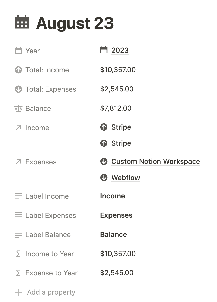The width and height of the screenshot is (217, 302).
Task: Click the August 23 page title
Action: click(75, 23)
